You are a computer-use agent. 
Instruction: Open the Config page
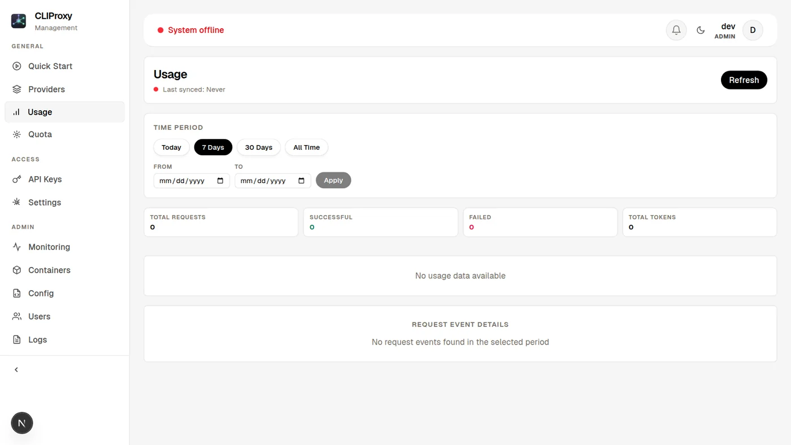64,293
